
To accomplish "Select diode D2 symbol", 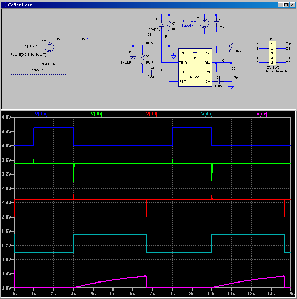I will tap(162, 25).
